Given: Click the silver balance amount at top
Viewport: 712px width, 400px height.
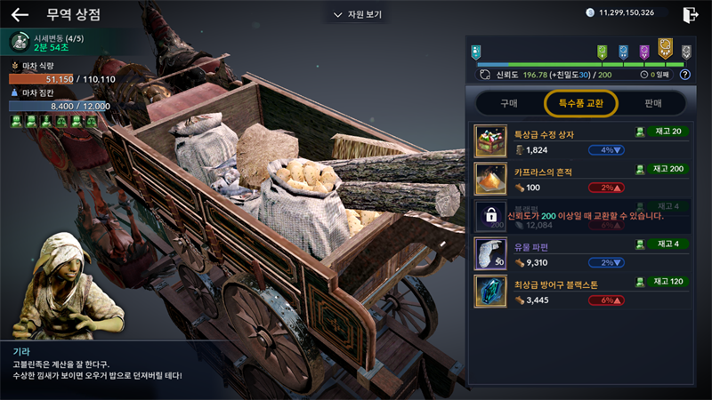Looking at the screenshot, I should tap(627, 12).
